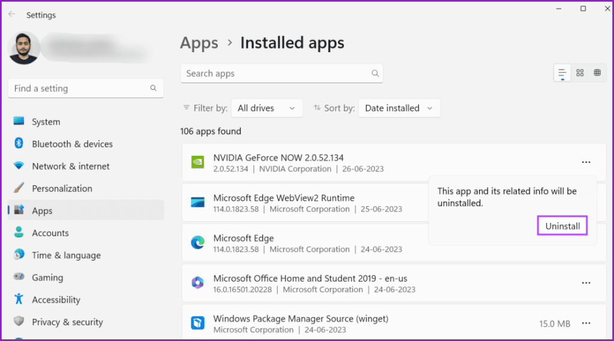Switch to grid view layout
The height and width of the screenshot is (341, 614).
580,73
